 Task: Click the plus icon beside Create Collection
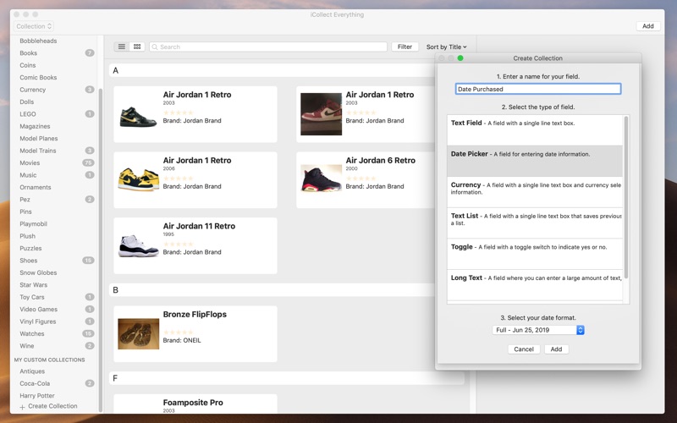(23, 407)
